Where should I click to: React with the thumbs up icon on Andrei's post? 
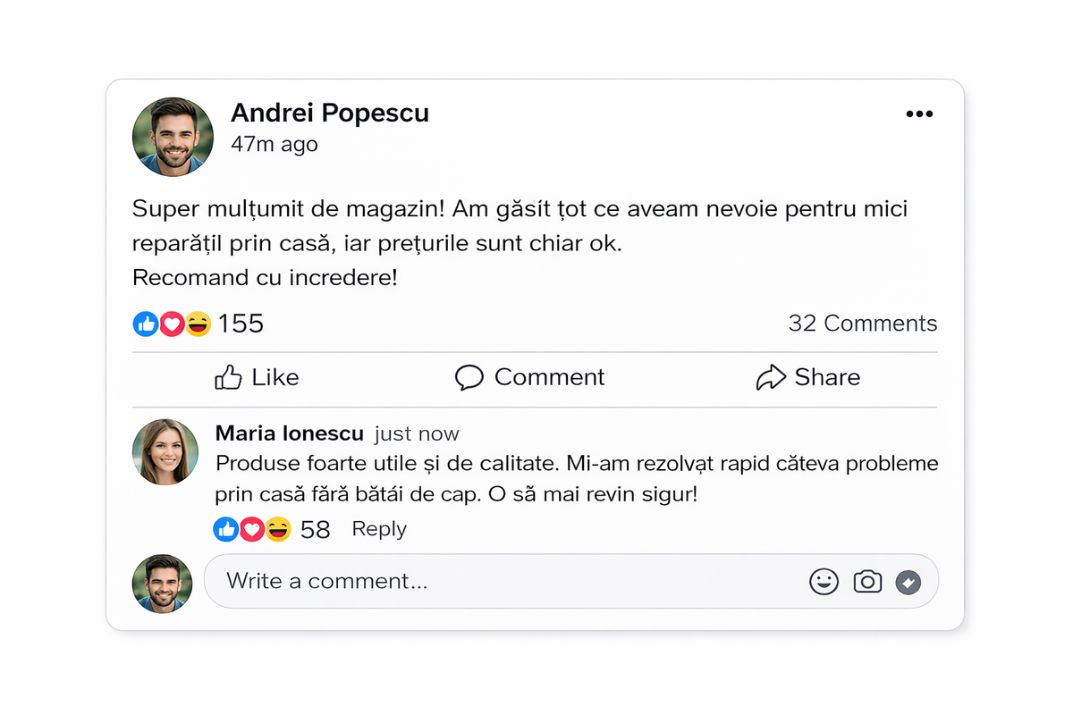click(145, 324)
